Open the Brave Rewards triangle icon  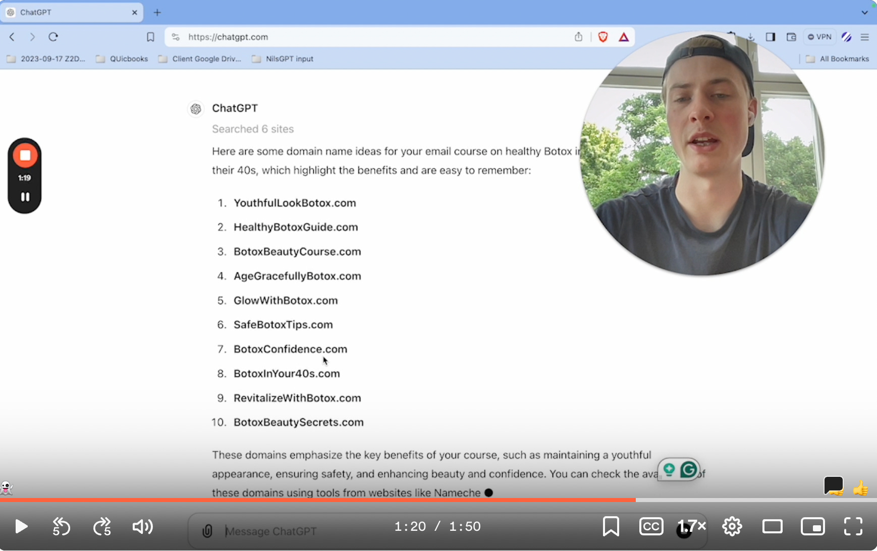pyautogui.click(x=624, y=37)
